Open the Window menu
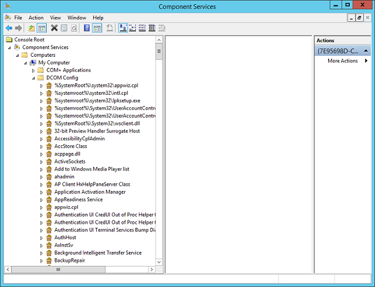The image size is (375, 287). (76, 18)
